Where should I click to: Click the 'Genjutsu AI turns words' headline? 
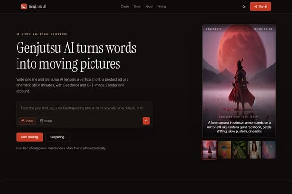(76, 56)
